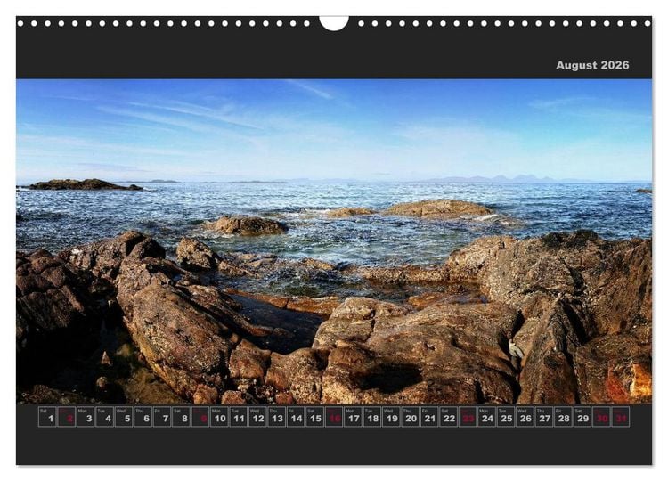Click day 24 cell

[486, 417]
